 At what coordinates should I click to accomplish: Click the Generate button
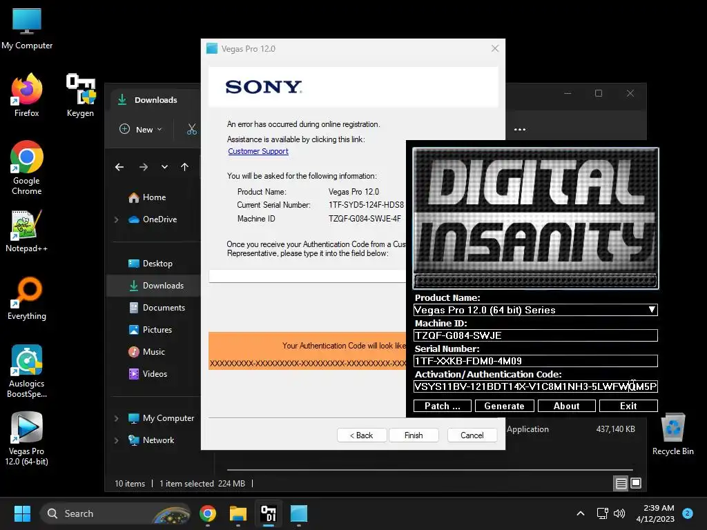tap(505, 406)
